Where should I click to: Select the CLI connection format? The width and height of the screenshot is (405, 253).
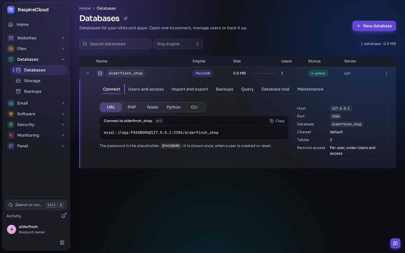pos(194,107)
